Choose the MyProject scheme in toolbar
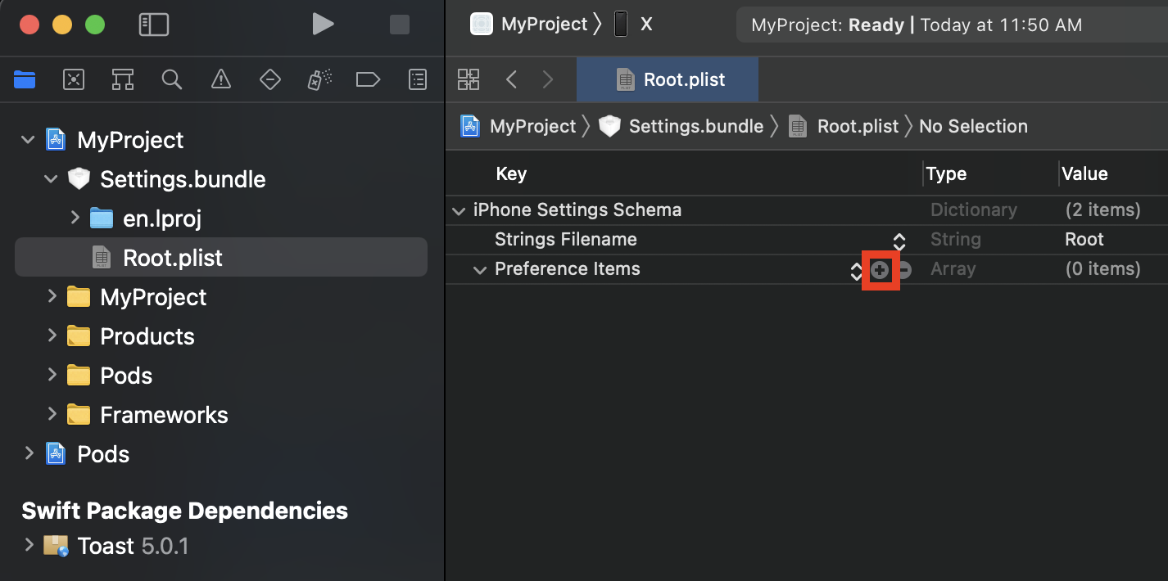The image size is (1168, 581). [x=529, y=25]
